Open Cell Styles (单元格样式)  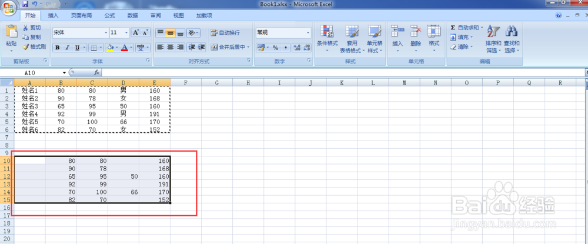coord(375,39)
